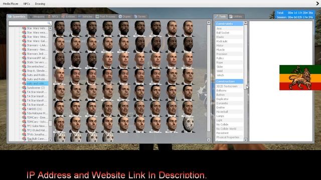This screenshot has width=321, height=180.
Task: Select the Dynamite tool
Action: 229,103
